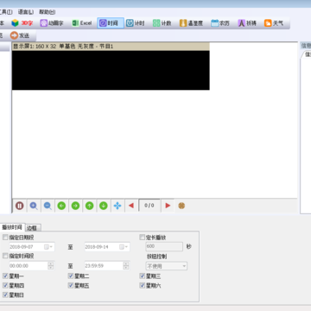Pause the preview playback
This screenshot has height=311, width=311.
click(x=20, y=206)
